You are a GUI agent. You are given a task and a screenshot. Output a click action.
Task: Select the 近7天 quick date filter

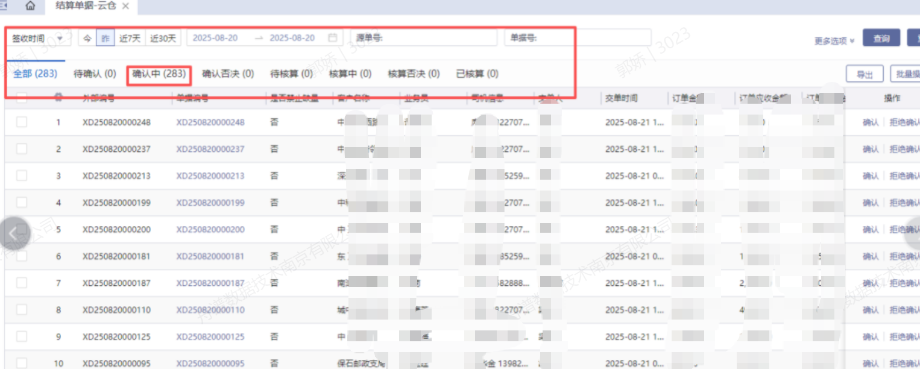click(130, 38)
